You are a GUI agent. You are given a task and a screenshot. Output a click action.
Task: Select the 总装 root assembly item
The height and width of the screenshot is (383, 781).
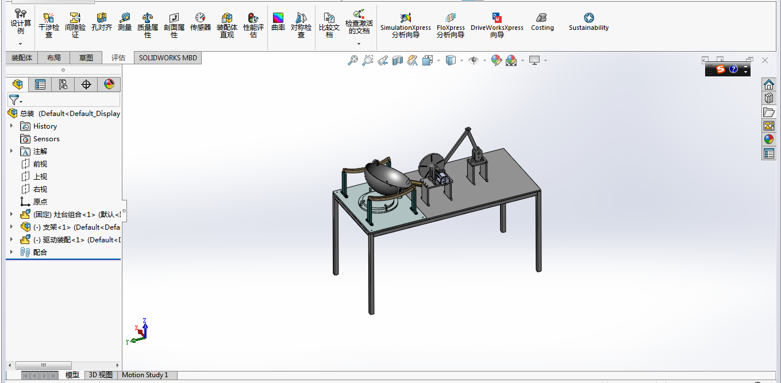click(64, 113)
